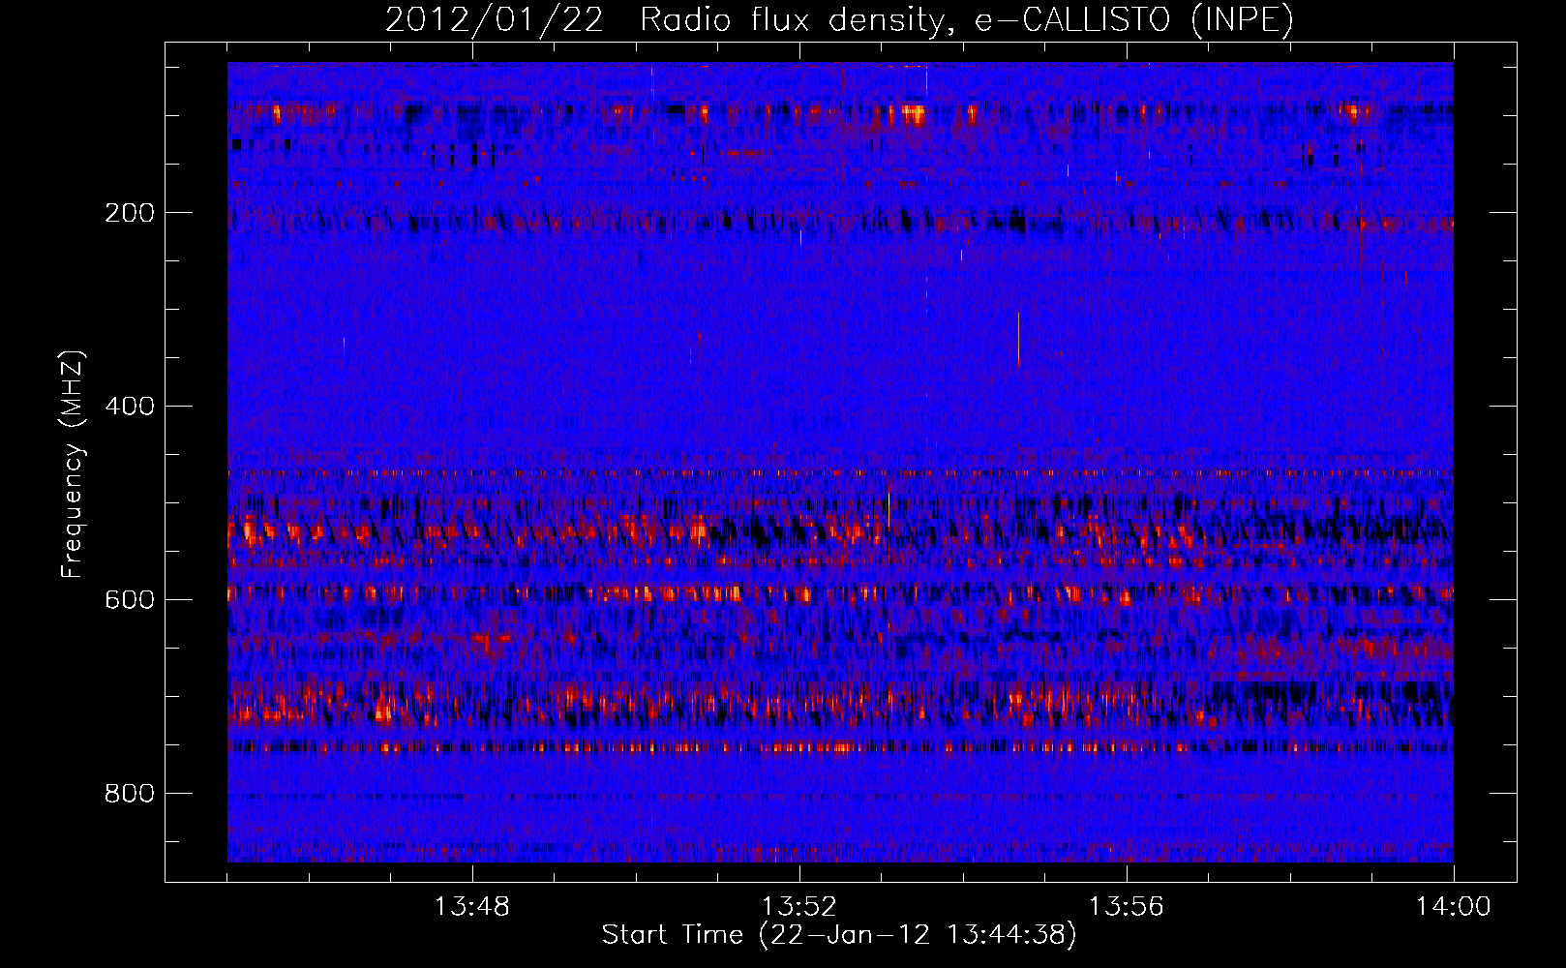Click the 400 frequency tick label

pyautogui.click(x=130, y=407)
